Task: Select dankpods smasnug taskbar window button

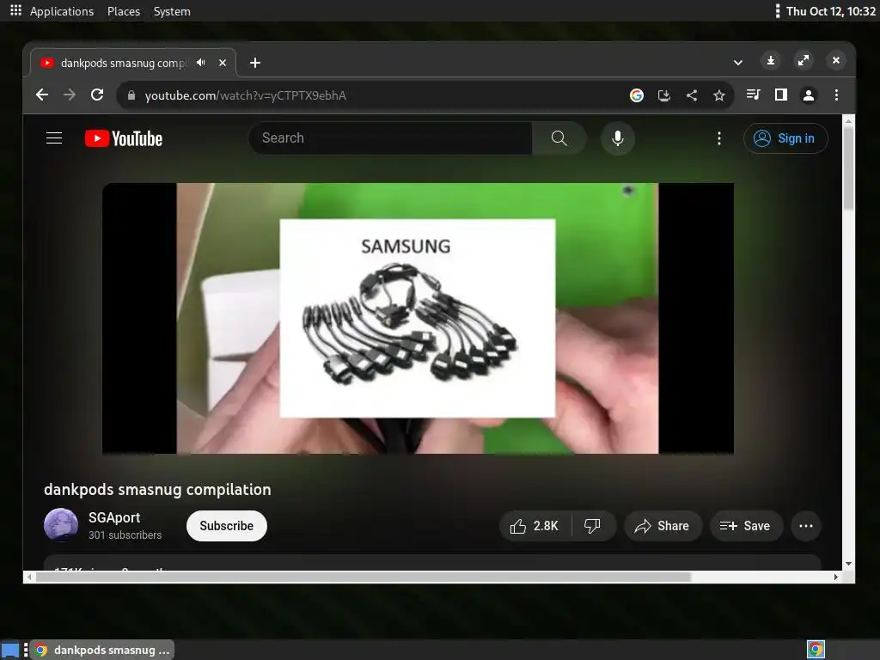Action: [x=101, y=650]
